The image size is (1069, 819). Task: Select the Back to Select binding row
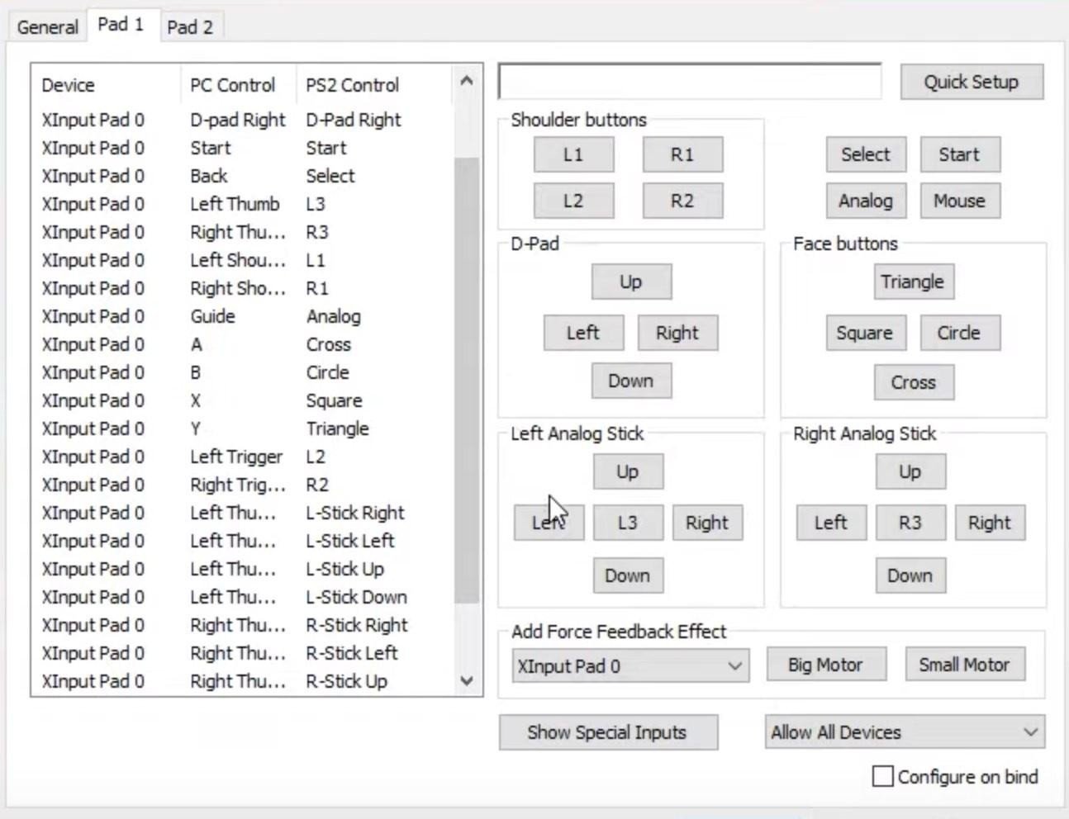(244, 176)
